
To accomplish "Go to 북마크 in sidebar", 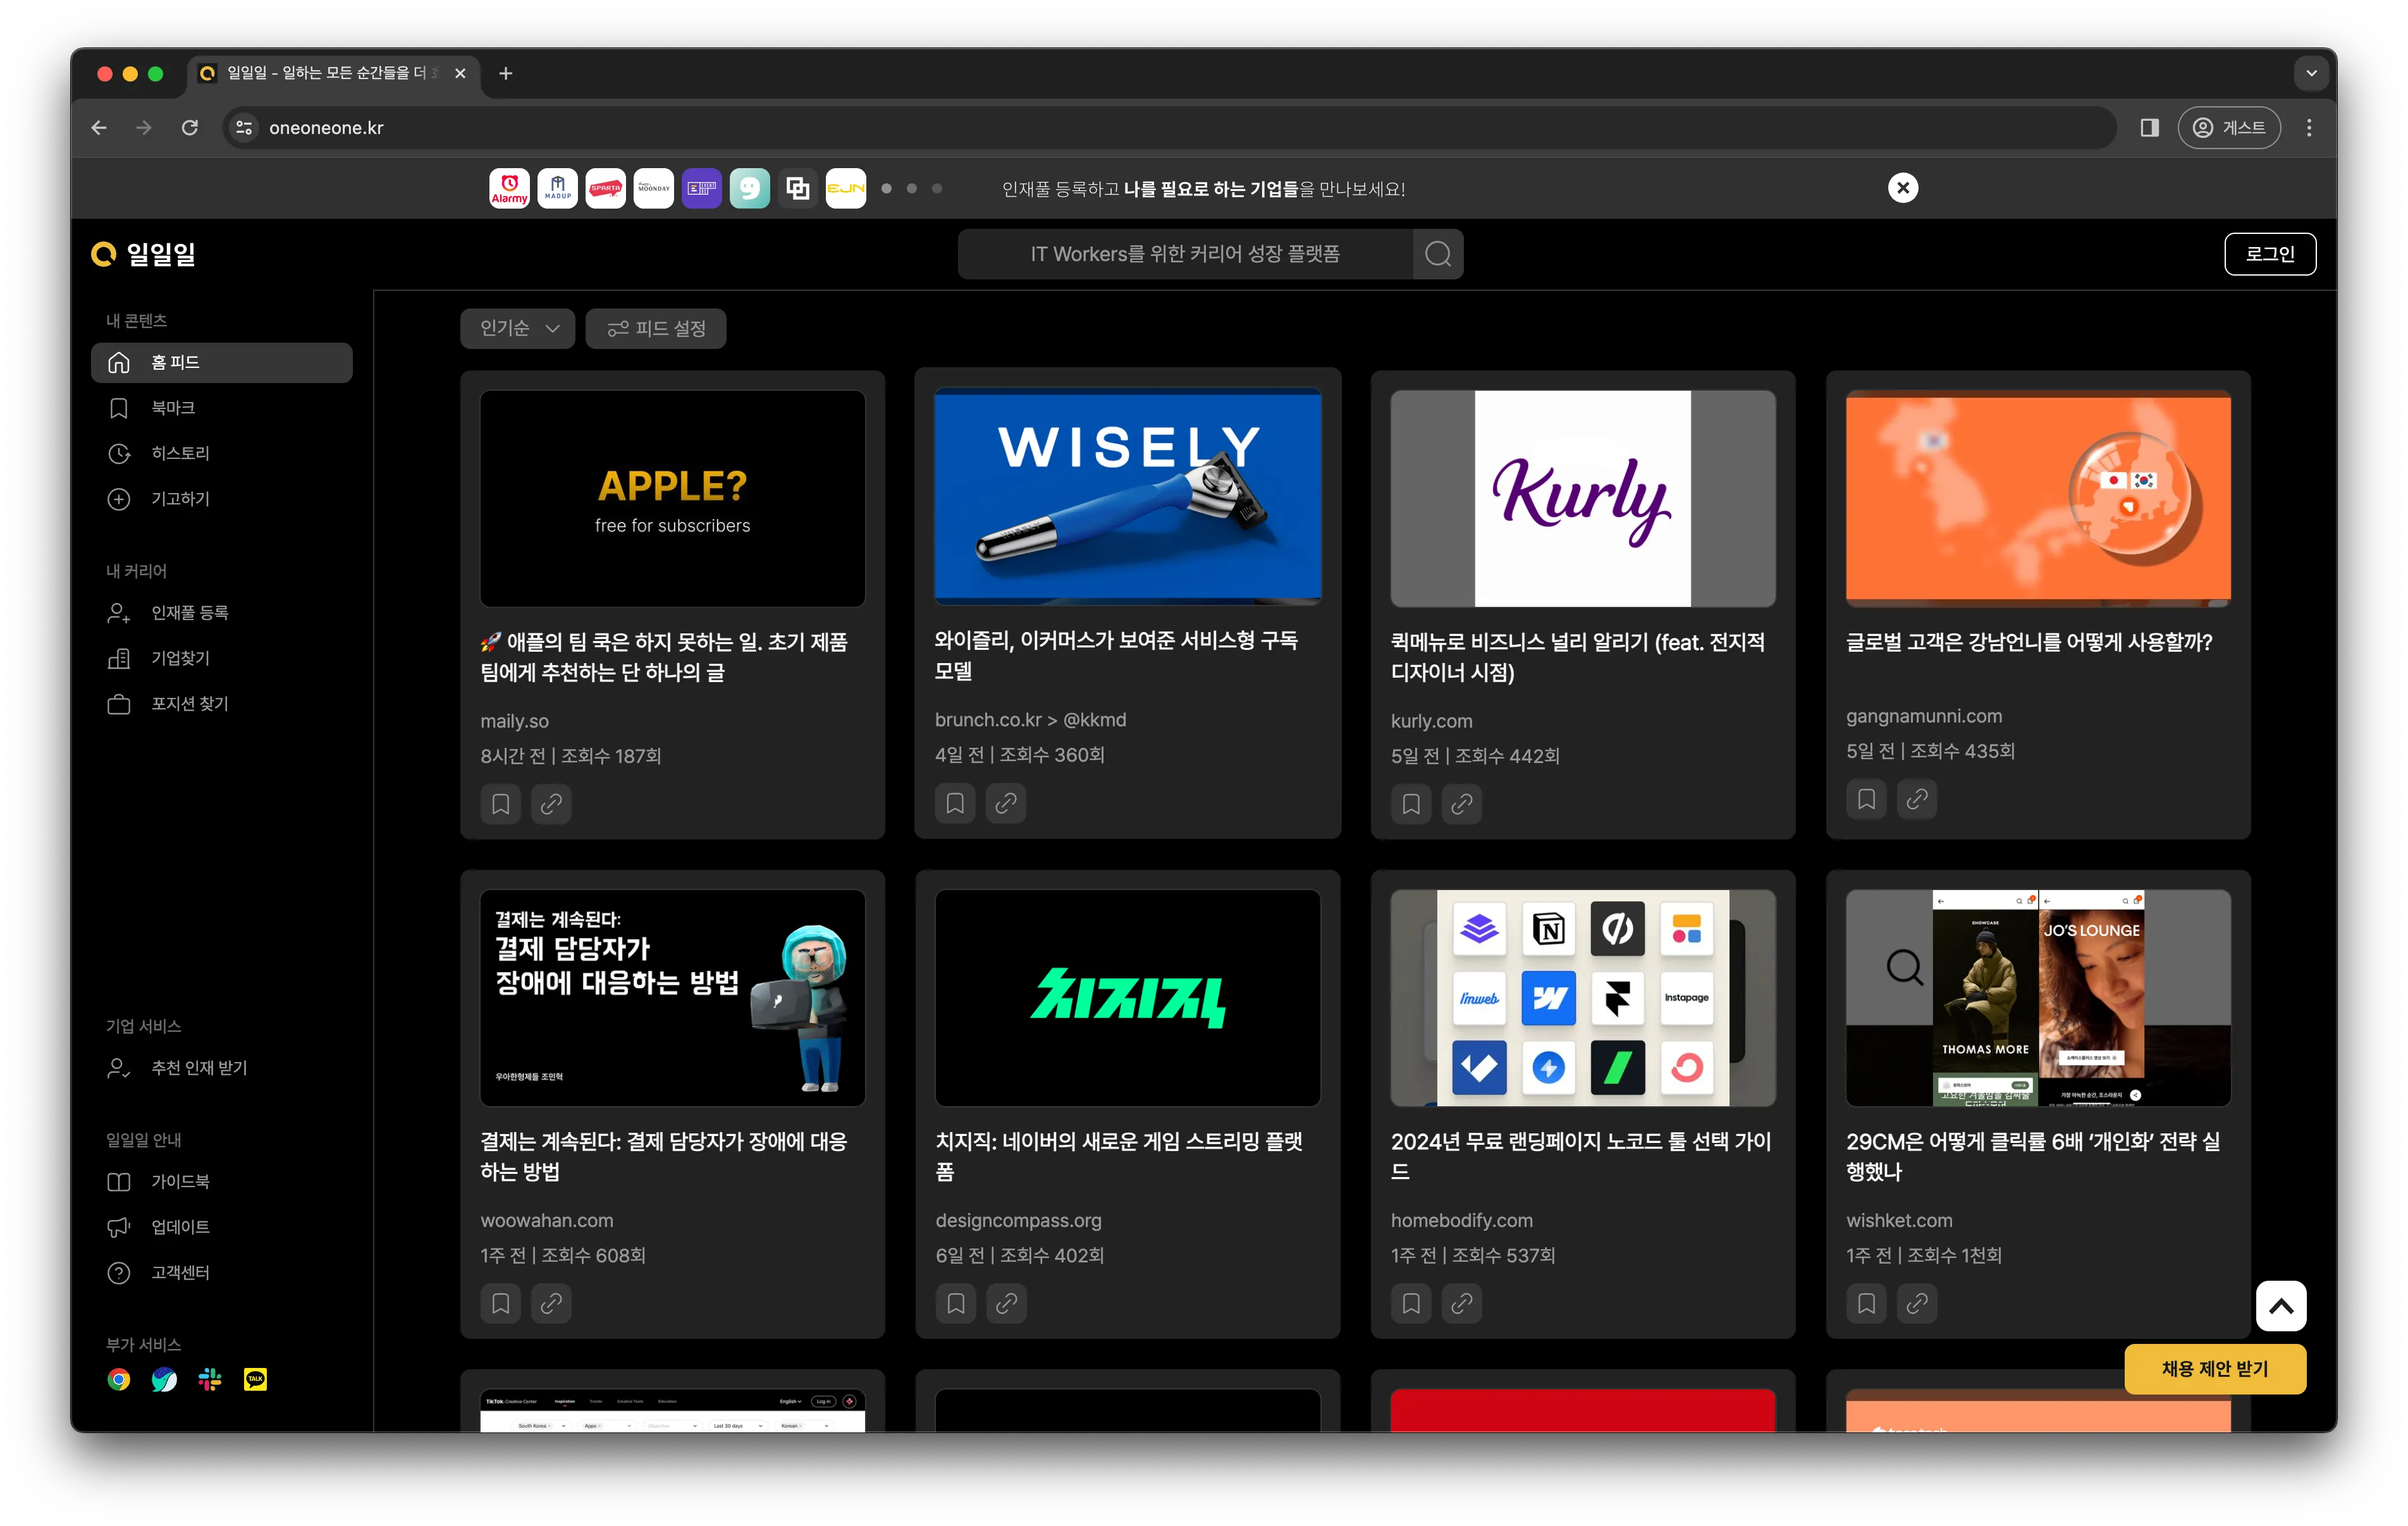I will [173, 408].
